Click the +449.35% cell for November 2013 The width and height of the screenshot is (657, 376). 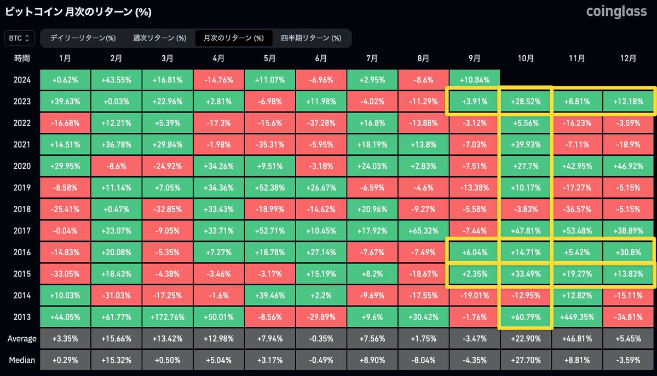click(577, 316)
